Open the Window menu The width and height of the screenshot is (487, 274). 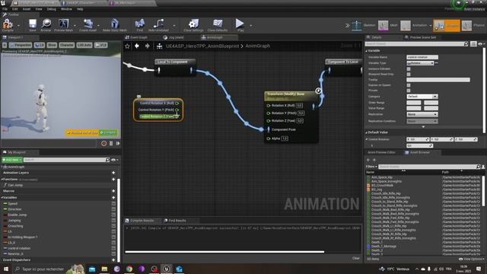coord(66,9)
